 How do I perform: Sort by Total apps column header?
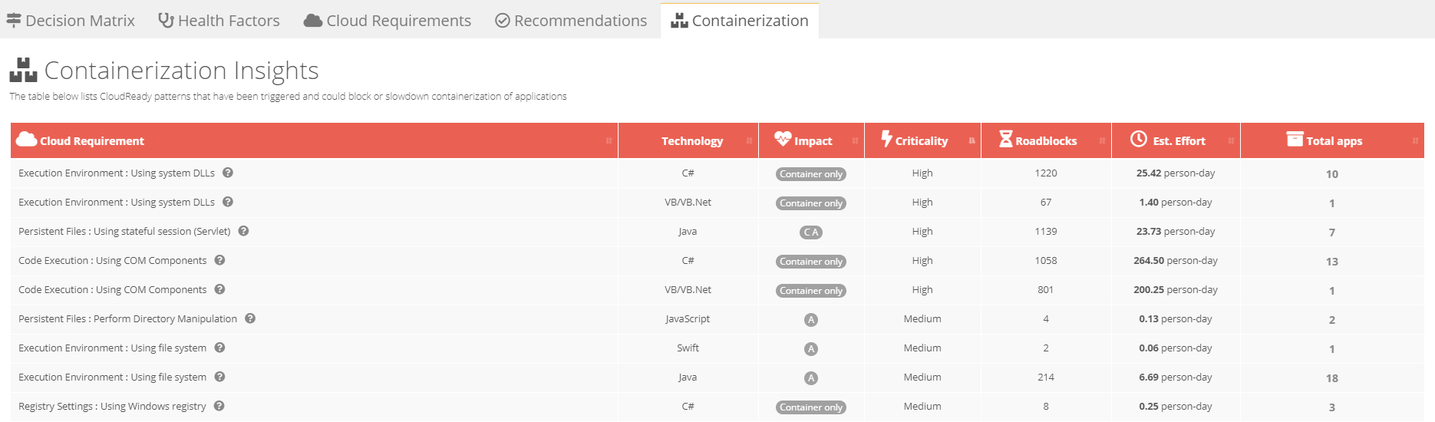click(1334, 141)
